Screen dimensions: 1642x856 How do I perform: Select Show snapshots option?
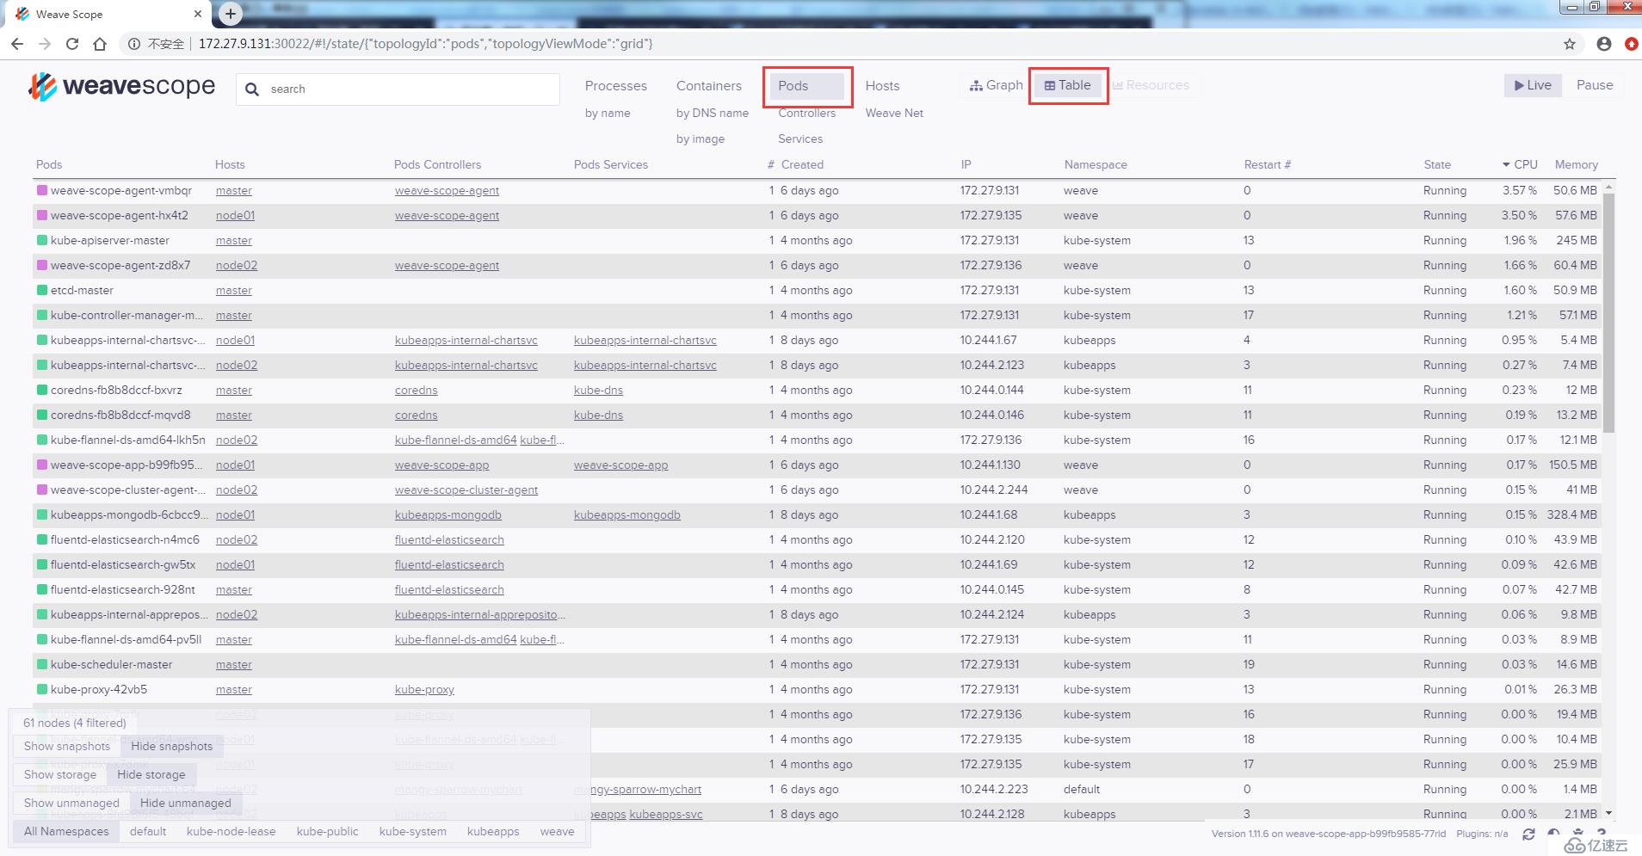coord(67,746)
